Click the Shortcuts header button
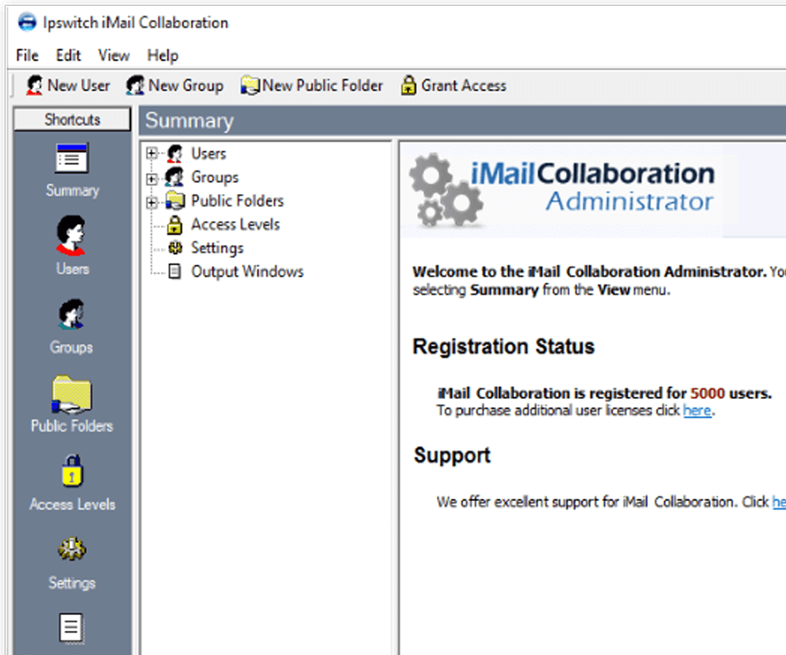Screen dimensions: 786x655 pyautogui.click(x=72, y=120)
